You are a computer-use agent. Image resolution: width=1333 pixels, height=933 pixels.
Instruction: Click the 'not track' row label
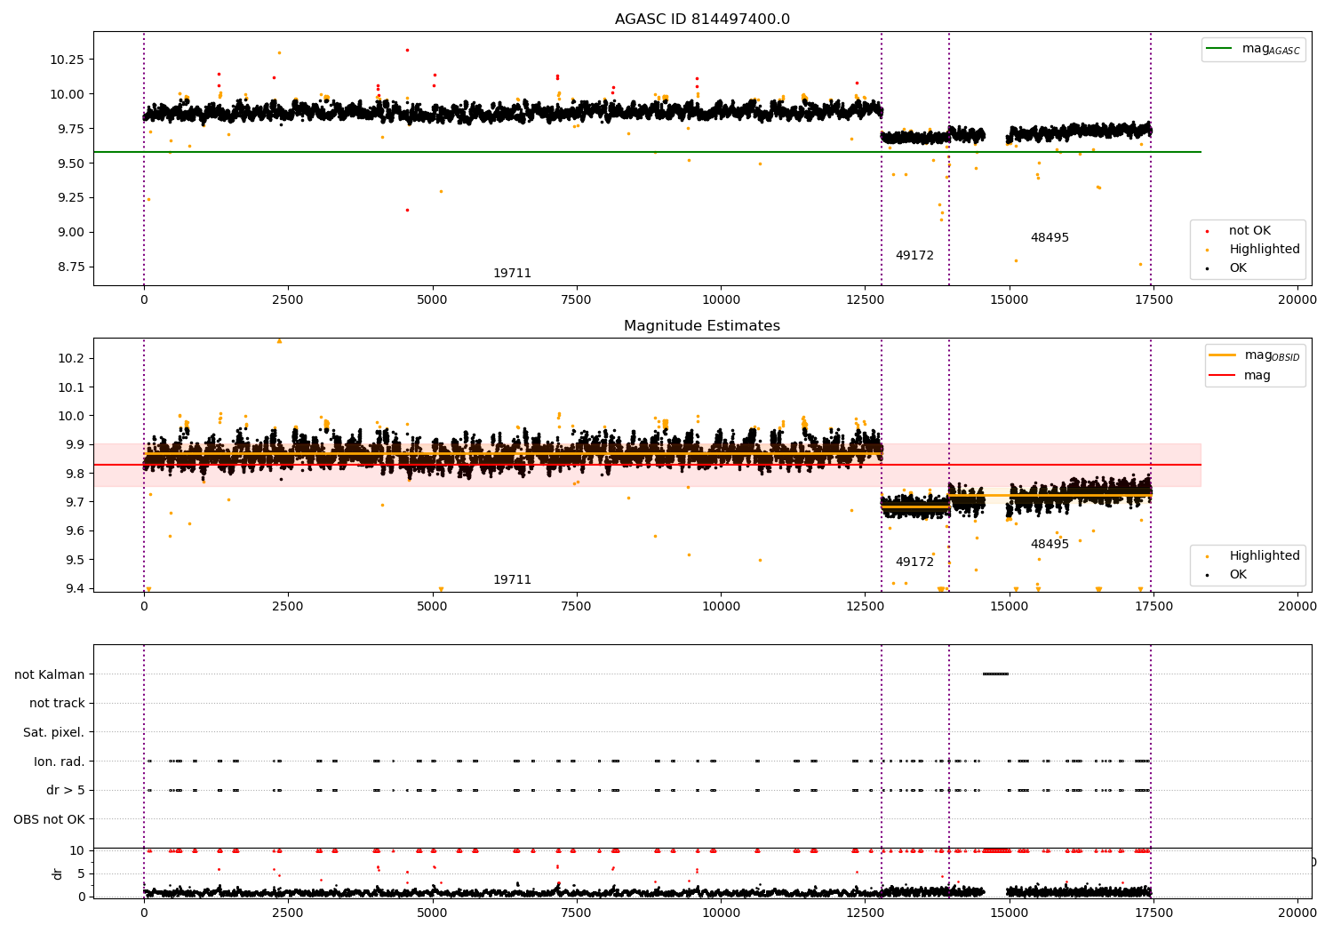57,704
